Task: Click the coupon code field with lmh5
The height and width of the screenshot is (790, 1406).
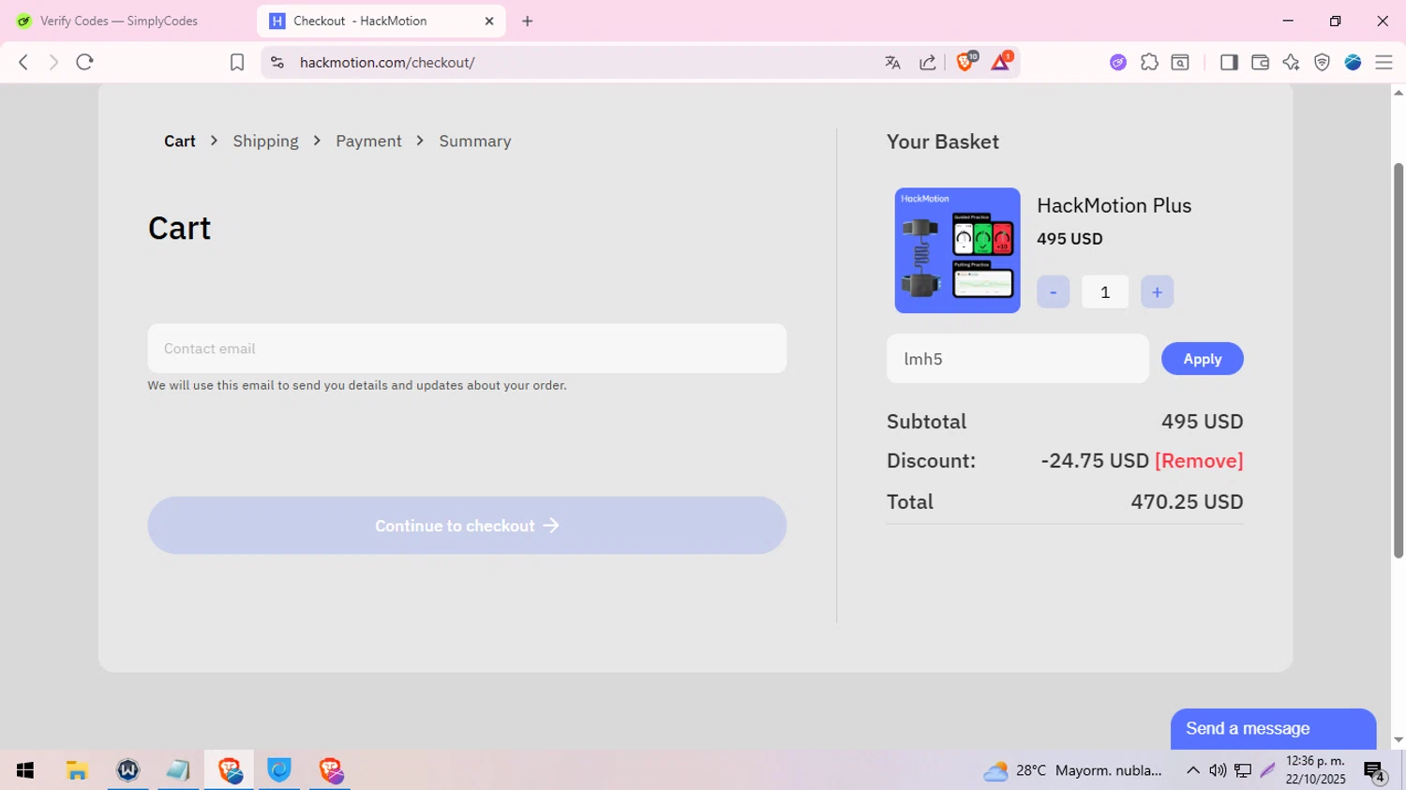Action: point(1017,359)
